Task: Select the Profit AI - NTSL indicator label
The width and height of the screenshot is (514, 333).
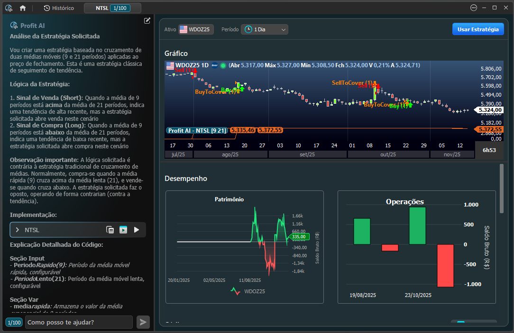Action: [x=197, y=130]
